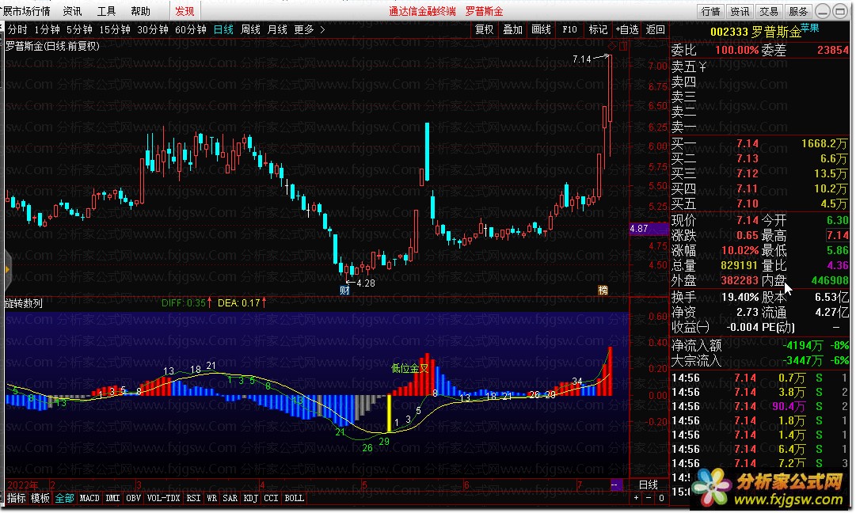This screenshot has height=513, width=856.
Task: Click the 叠加 overlay button
Action: click(512, 29)
